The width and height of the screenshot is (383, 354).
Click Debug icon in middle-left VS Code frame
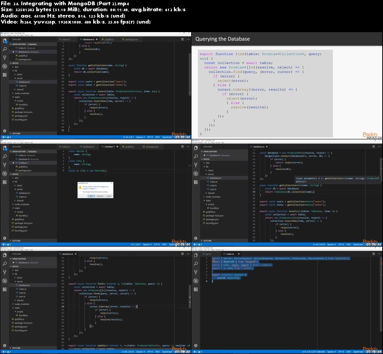click(4, 173)
